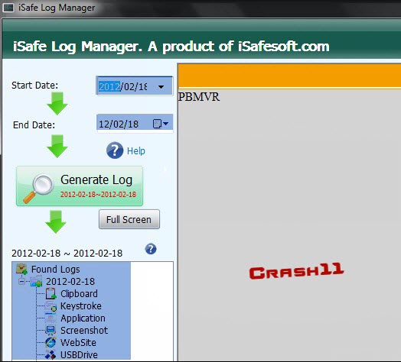Screen dimensions: 401x362
Task: Click the USBDrive icon in the tree
Action: [x=51, y=354]
